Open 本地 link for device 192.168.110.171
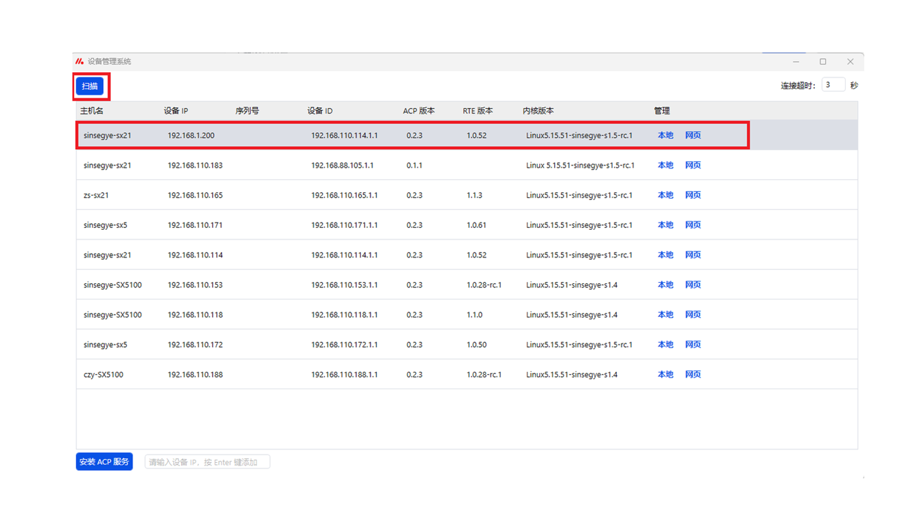 665,225
